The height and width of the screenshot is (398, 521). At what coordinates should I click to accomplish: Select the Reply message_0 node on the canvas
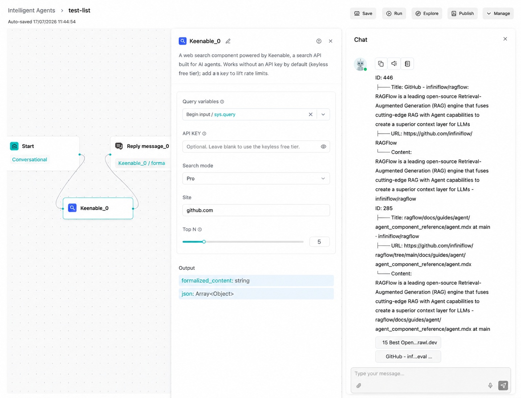click(x=141, y=153)
